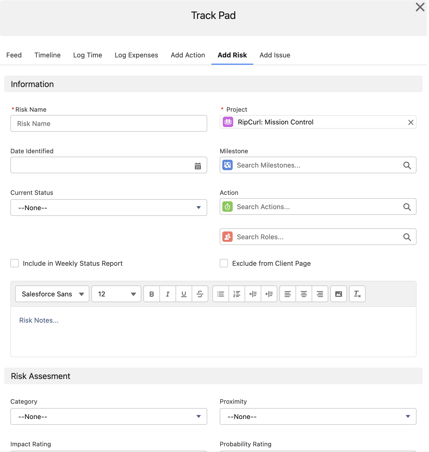
Task: Open the font size 12 dropdown
Action: (x=116, y=294)
